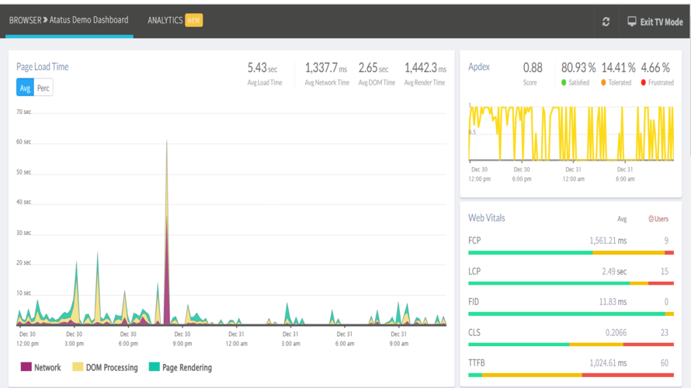Click the monitor icon beside Exit TV Mode

632,21
